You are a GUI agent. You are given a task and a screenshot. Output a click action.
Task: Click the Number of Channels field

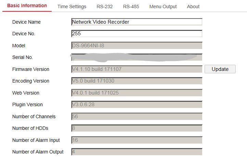click(x=137, y=116)
